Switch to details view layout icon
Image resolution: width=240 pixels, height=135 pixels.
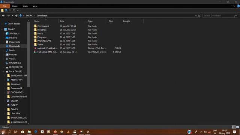(x=233, y=127)
